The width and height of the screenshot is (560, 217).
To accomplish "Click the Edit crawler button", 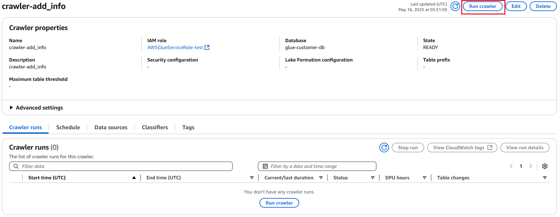I will tap(516, 6).
